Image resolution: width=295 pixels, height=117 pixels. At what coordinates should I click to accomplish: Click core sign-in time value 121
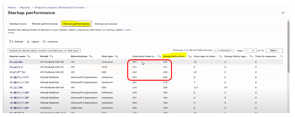click(x=196, y=88)
